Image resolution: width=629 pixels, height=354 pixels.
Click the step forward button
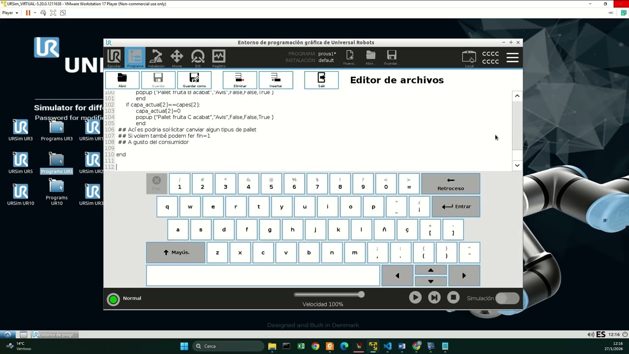434,297
